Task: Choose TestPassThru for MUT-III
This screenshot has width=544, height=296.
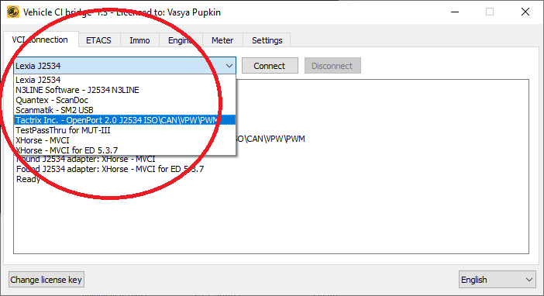Action: pos(125,130)
